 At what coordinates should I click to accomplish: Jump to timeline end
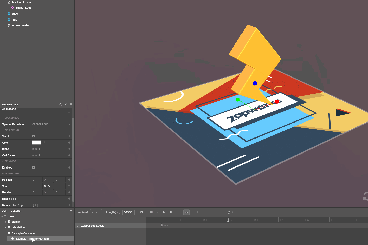177,212
